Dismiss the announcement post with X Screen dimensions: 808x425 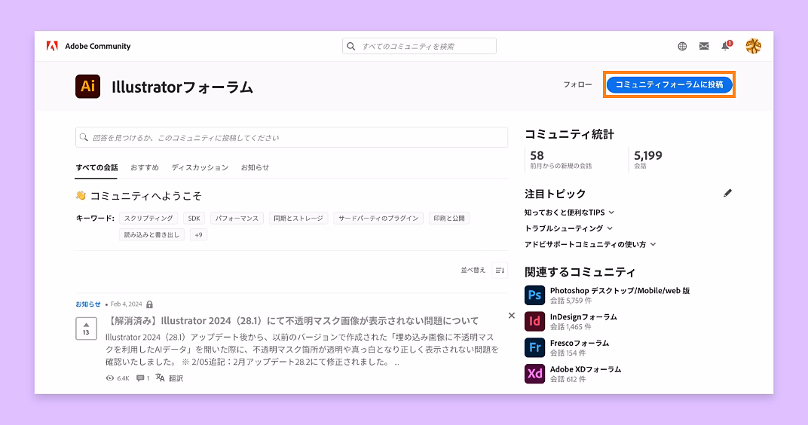(511, 315)
